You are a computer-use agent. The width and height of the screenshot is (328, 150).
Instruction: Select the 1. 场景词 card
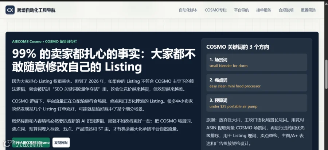257,62
